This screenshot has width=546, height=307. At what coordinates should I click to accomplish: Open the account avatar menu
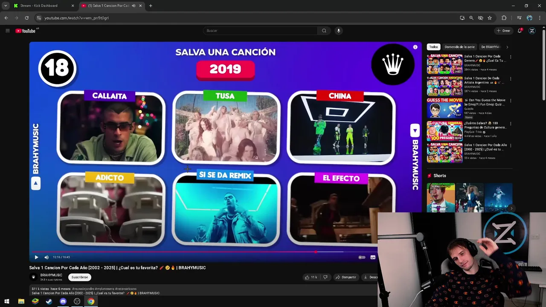pos(532,31)
